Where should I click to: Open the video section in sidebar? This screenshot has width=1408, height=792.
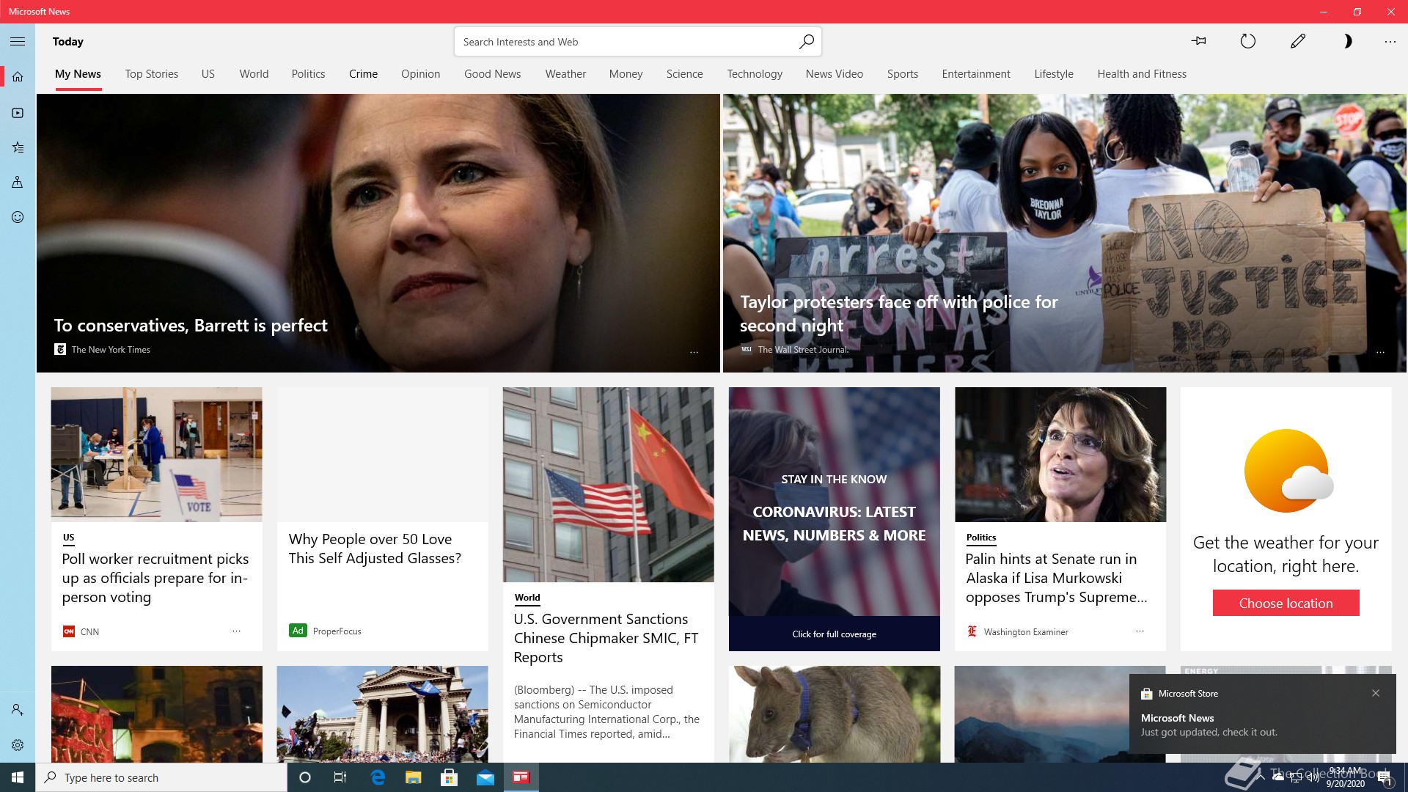point(18,113)
